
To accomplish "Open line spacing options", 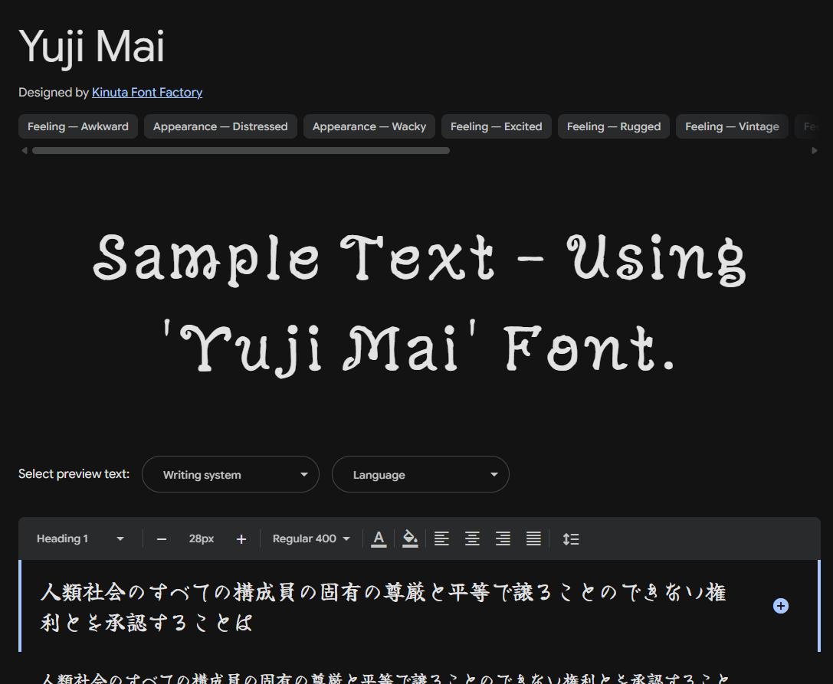I will 571,539.
